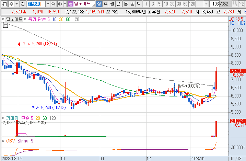246x161 pixels.
Task: Switch to 틱 tick chart period
Action: point(139,4)
